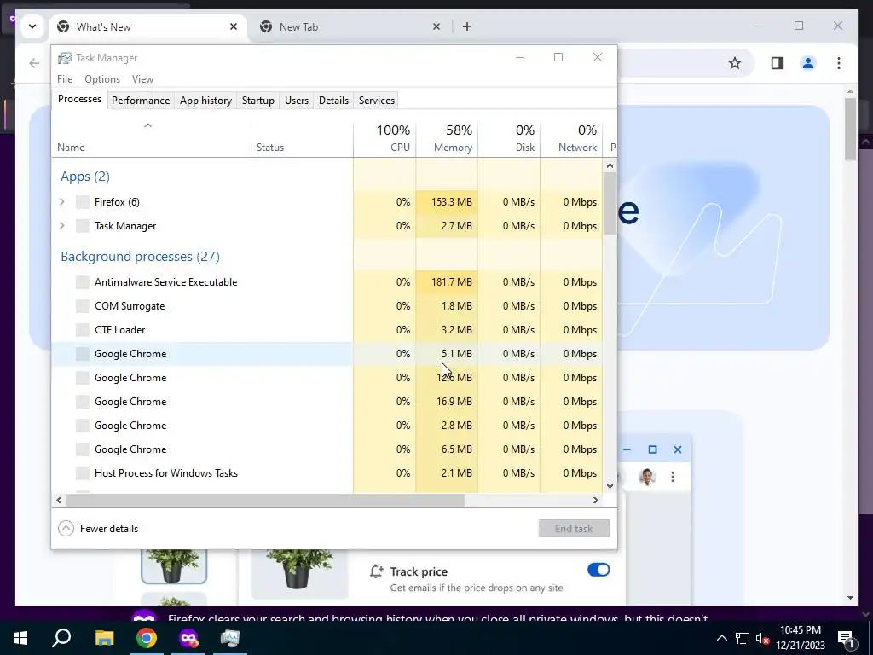Open taskbar Search icon
Viewport: 873px width, 655px height.
pos(61,638)
